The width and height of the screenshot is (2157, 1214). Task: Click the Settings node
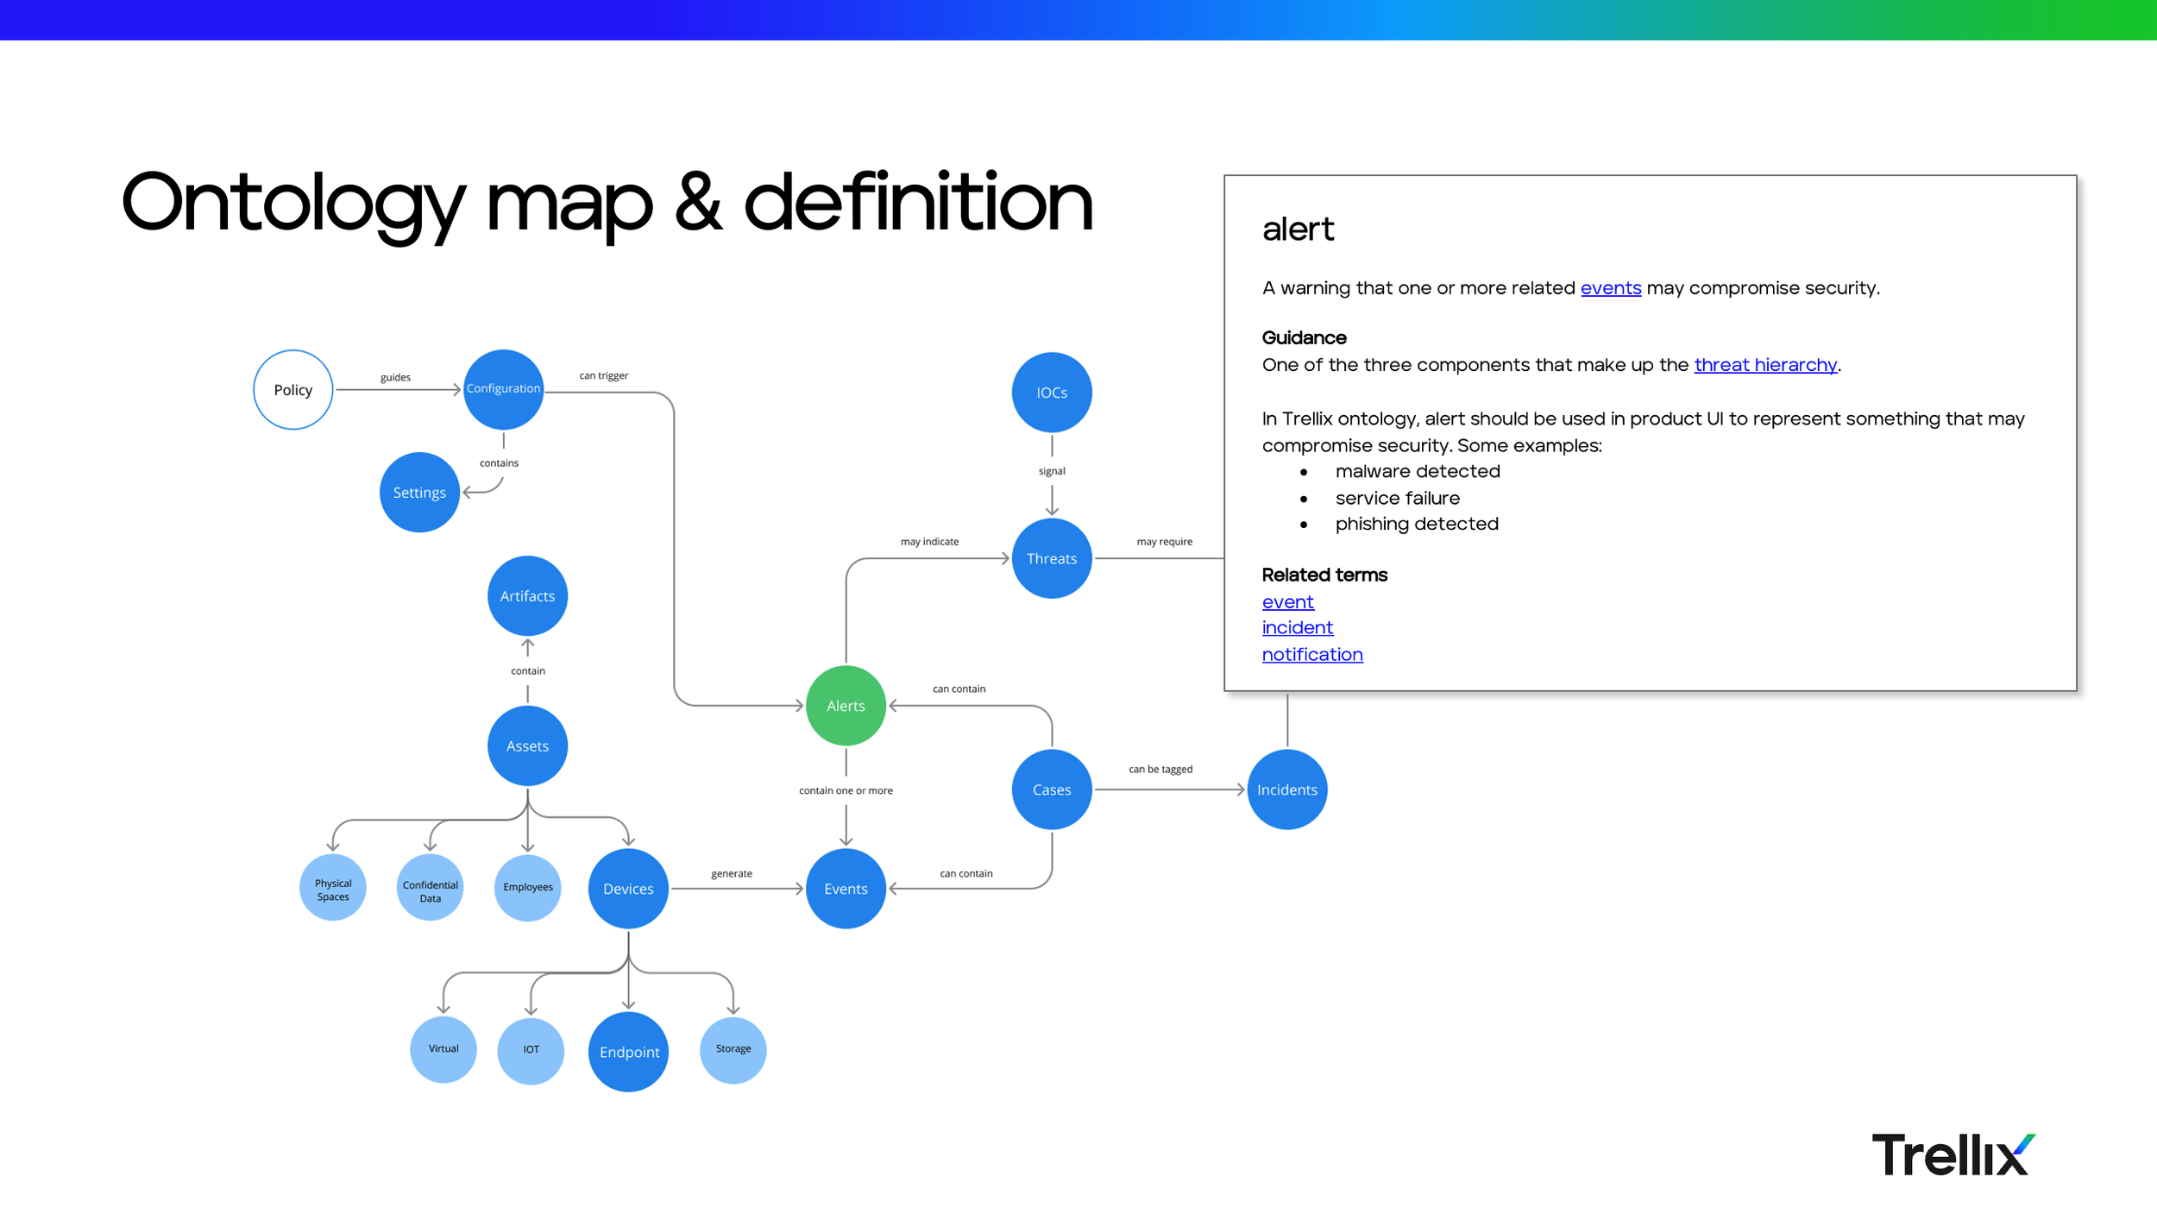pyautogui.click(x=419, y=493)
